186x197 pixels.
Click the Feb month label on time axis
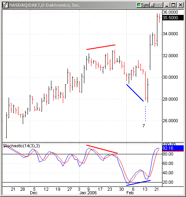[x=130, y=193]
